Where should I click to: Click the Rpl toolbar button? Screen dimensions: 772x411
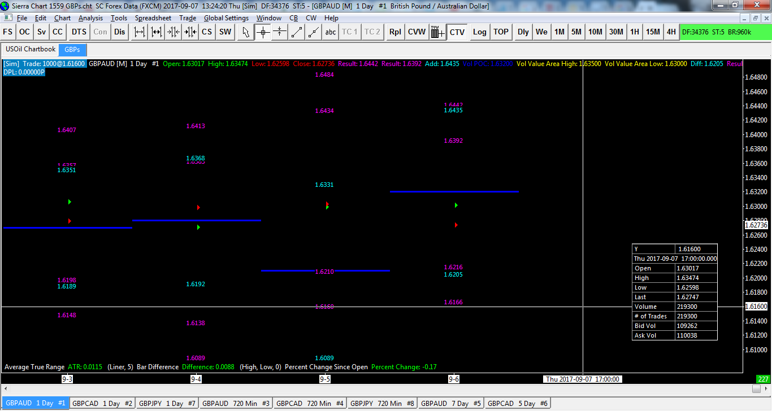pos(395,32)
